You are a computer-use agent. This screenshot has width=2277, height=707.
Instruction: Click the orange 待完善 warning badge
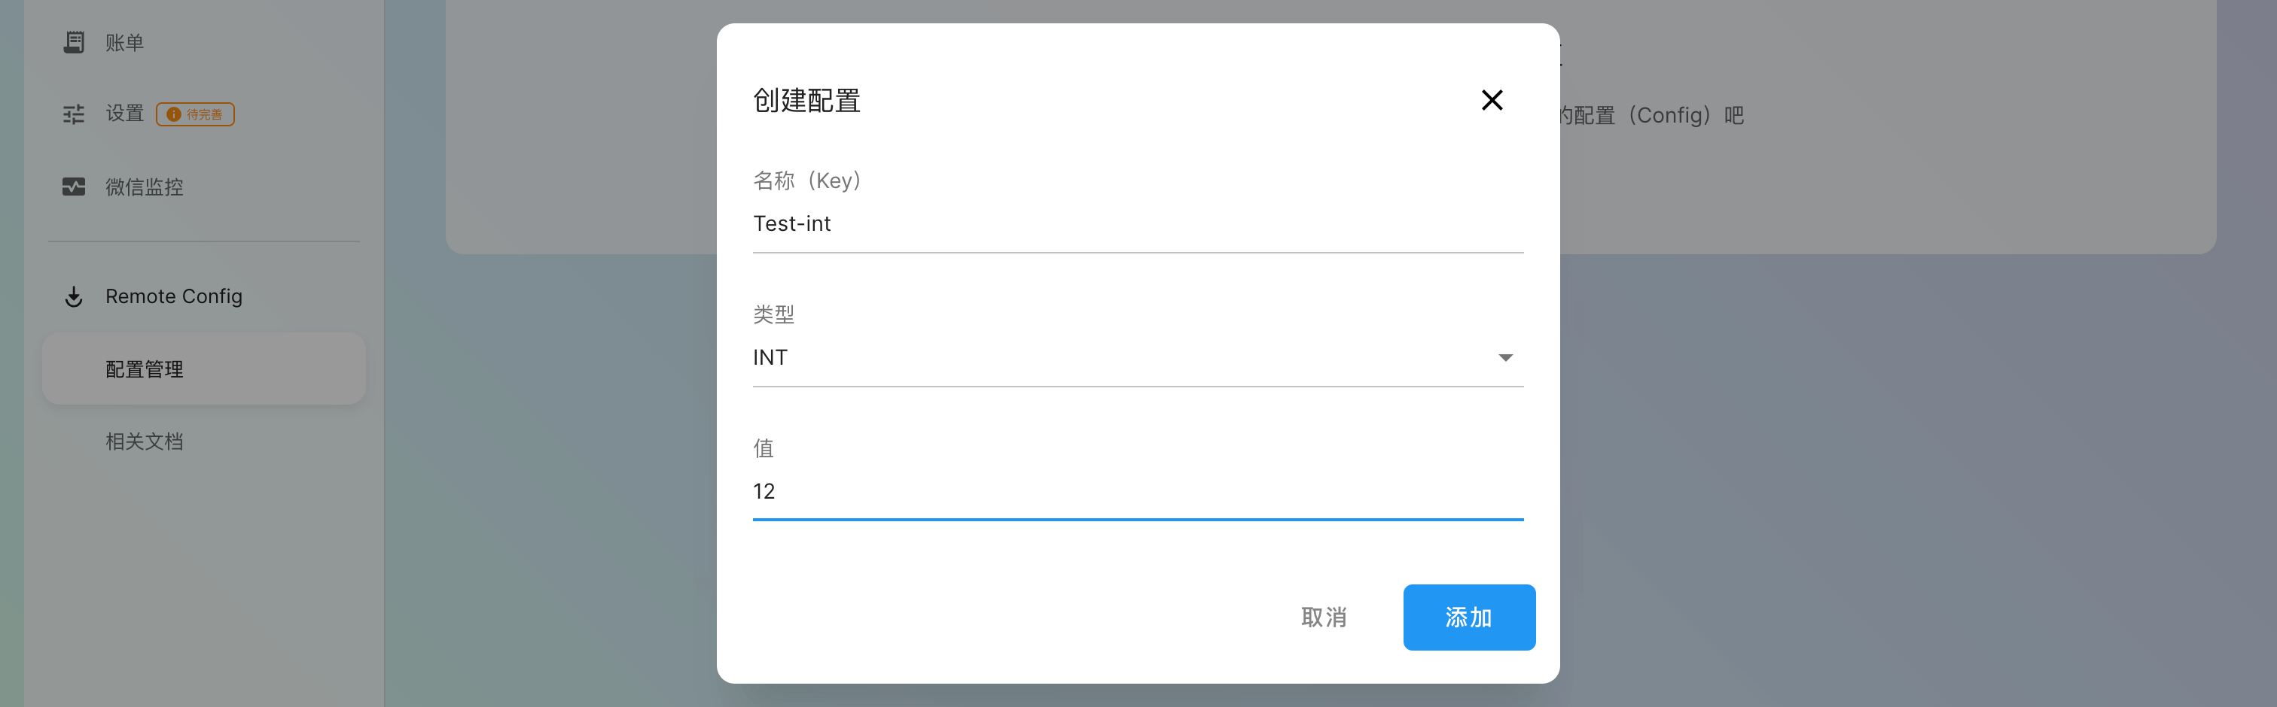195,115
